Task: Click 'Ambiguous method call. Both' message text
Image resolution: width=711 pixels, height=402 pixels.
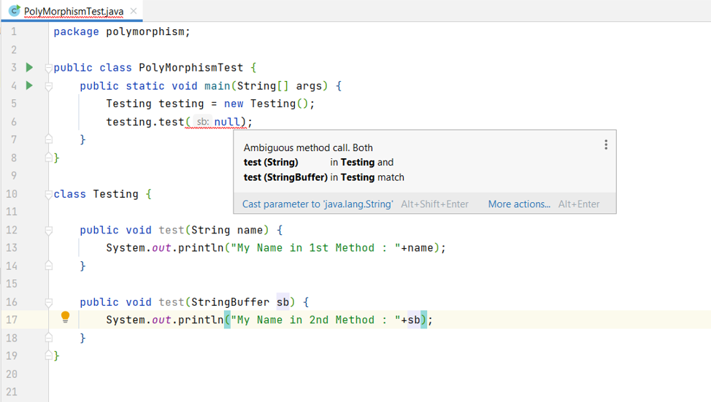Action: pos(308,148)
